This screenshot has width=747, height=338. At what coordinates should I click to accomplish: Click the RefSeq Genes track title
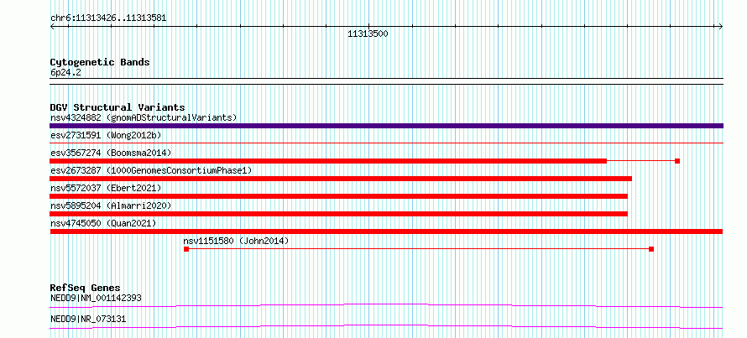(x=85, y=288)
